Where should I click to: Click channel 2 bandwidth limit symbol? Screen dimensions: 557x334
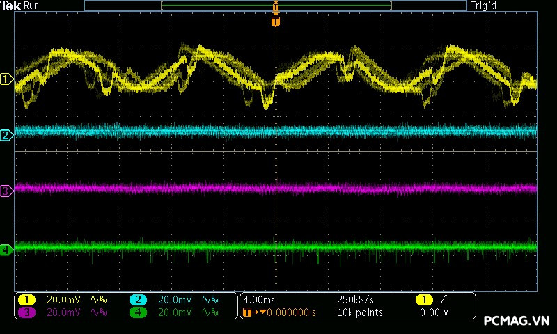click(x=210, y=300)
